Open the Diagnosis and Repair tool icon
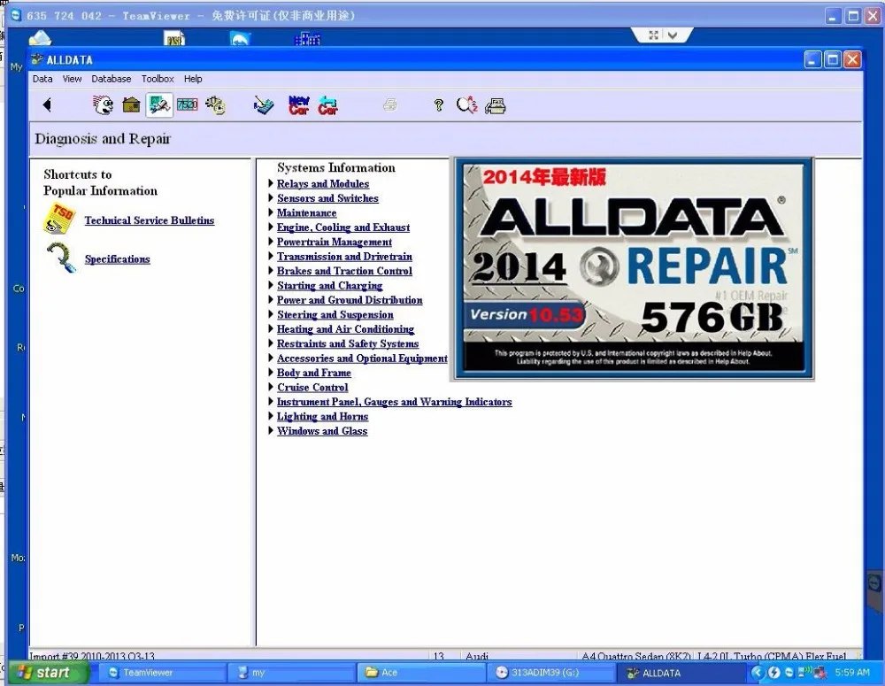This screenshot has width=885, height=686. point(159,104)
